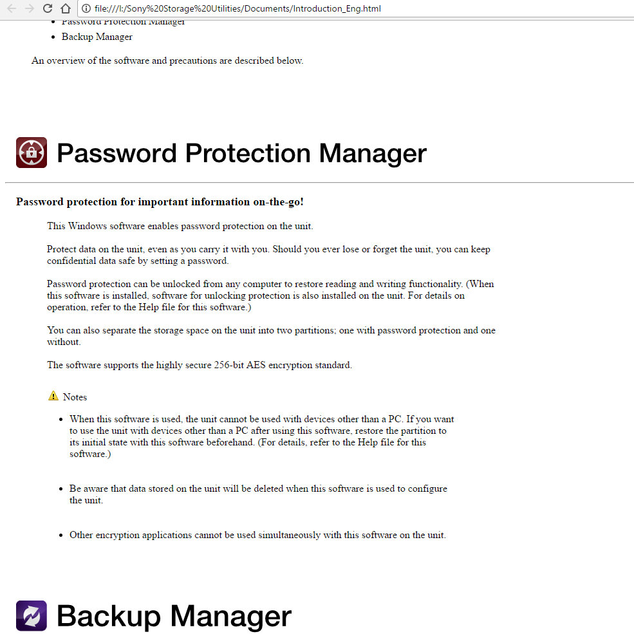
Task: Open the site info circle icon
Action: pyautogui.click(x=86, y=8)
